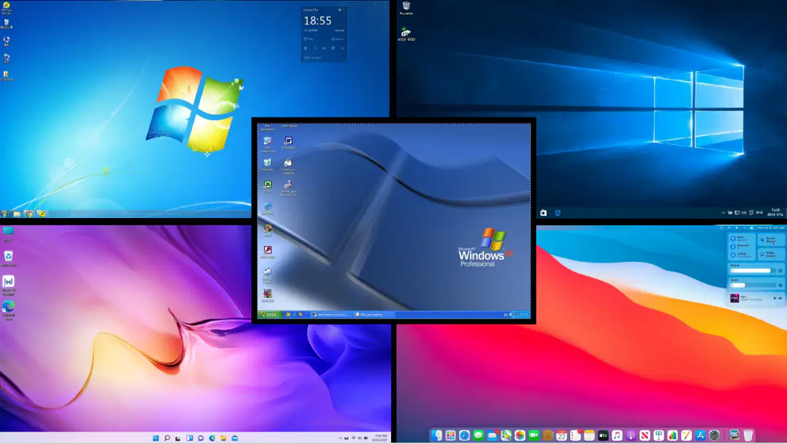Open Launchpad in the macOS dock
The image size is (787, 444).
pos(451,435)
